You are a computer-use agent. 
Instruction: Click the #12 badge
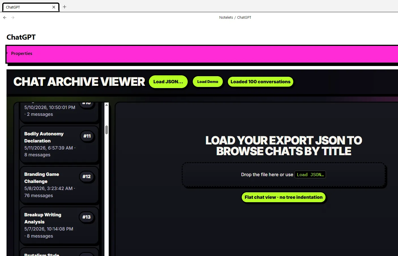click(x=87, y=177)
